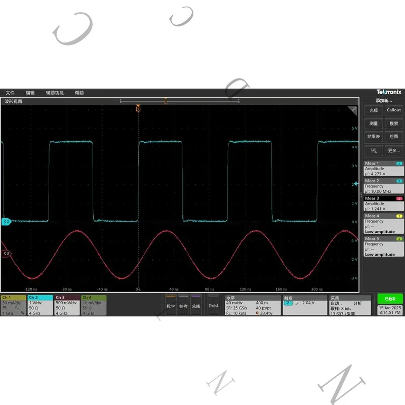The height and width of the screenshot is (405, 405).
Task: Click the 光标 cursors button
Action: click(374, 110)
